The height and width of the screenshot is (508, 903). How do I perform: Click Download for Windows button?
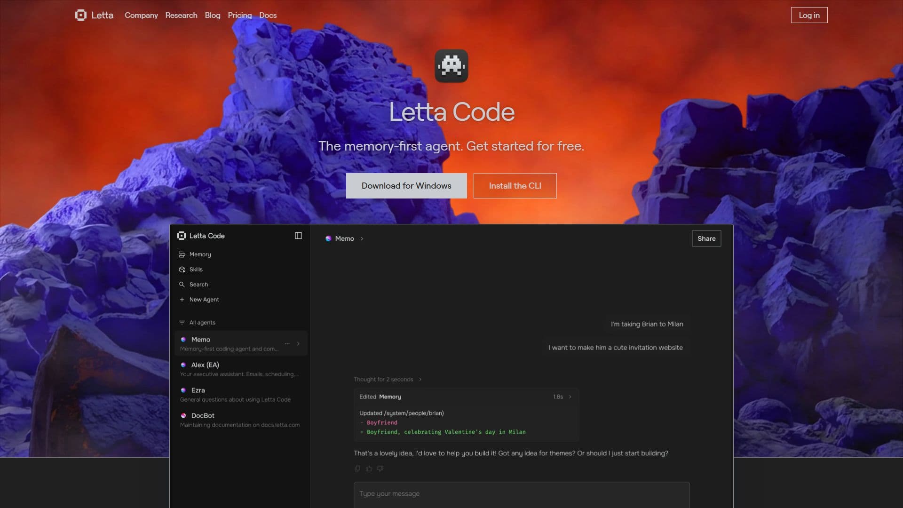tap(406, 186)
